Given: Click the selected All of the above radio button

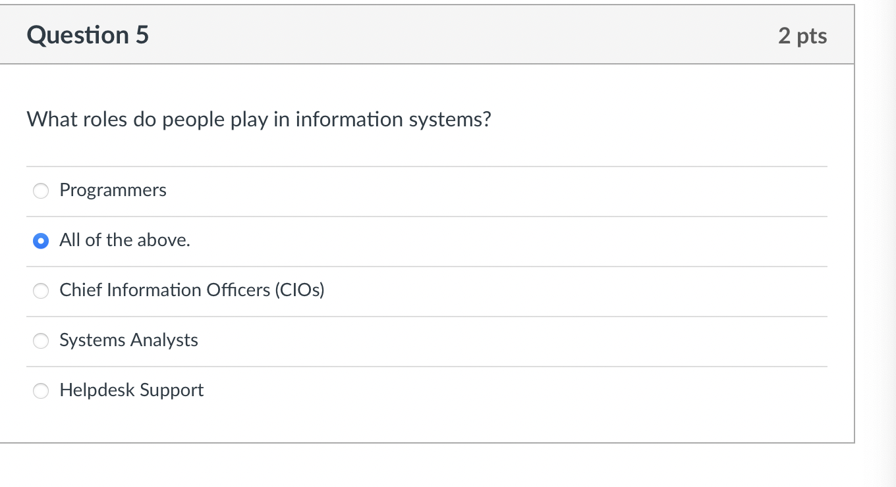Looking at the screenshot, I should (41, 241).
